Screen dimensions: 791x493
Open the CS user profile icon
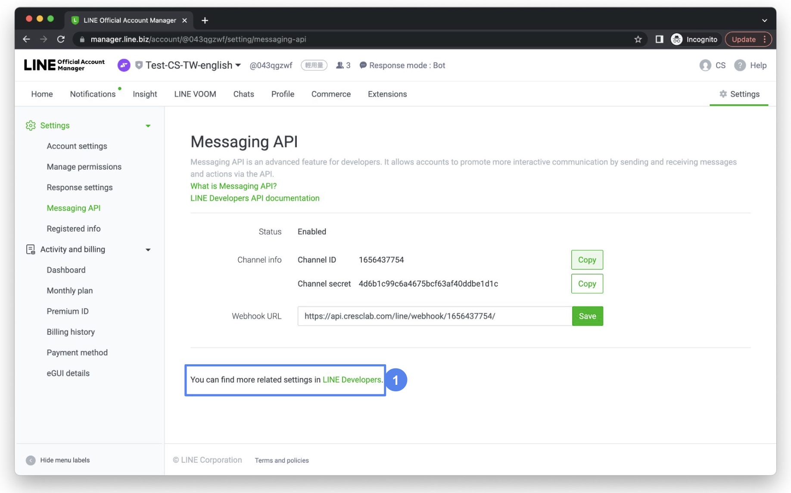(705, 65)
